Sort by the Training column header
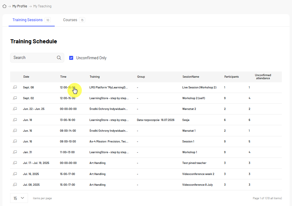Image resolution: width=292 pixels, height=206 pixels. pyautogui.click(x=95, y=77)
